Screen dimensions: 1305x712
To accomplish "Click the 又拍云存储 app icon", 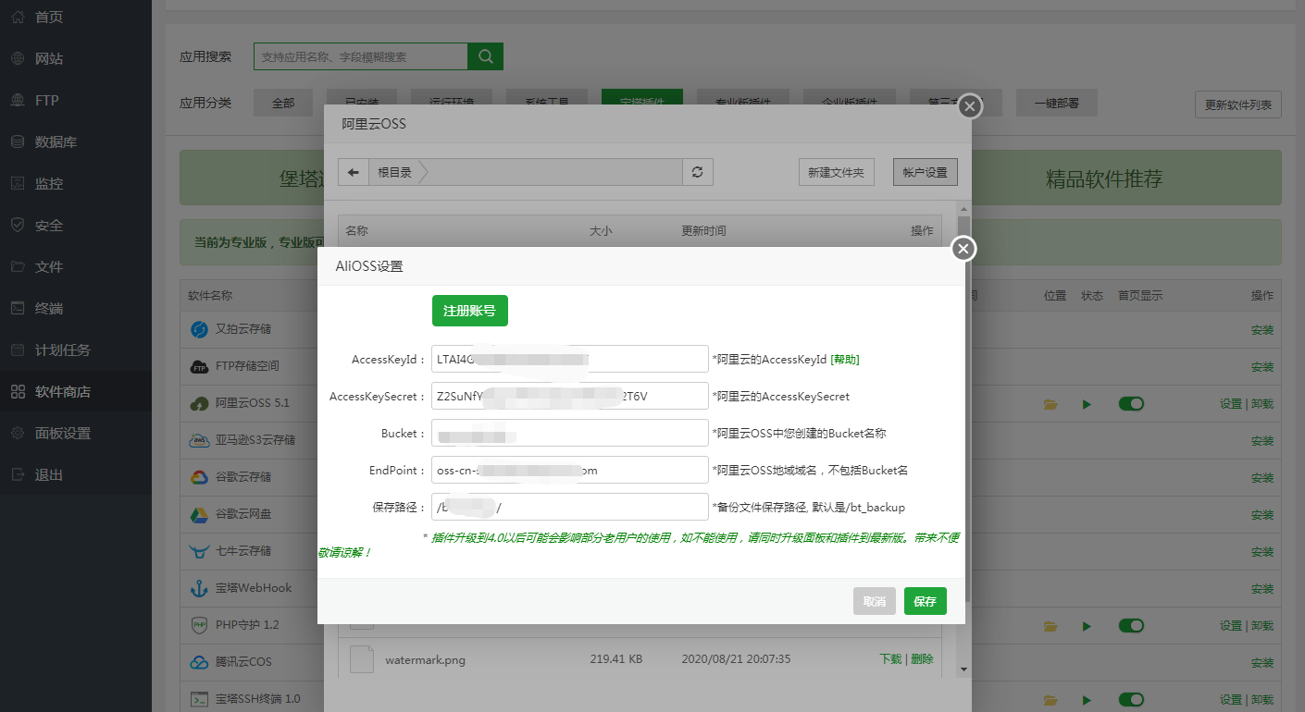I will pos(198,329).
